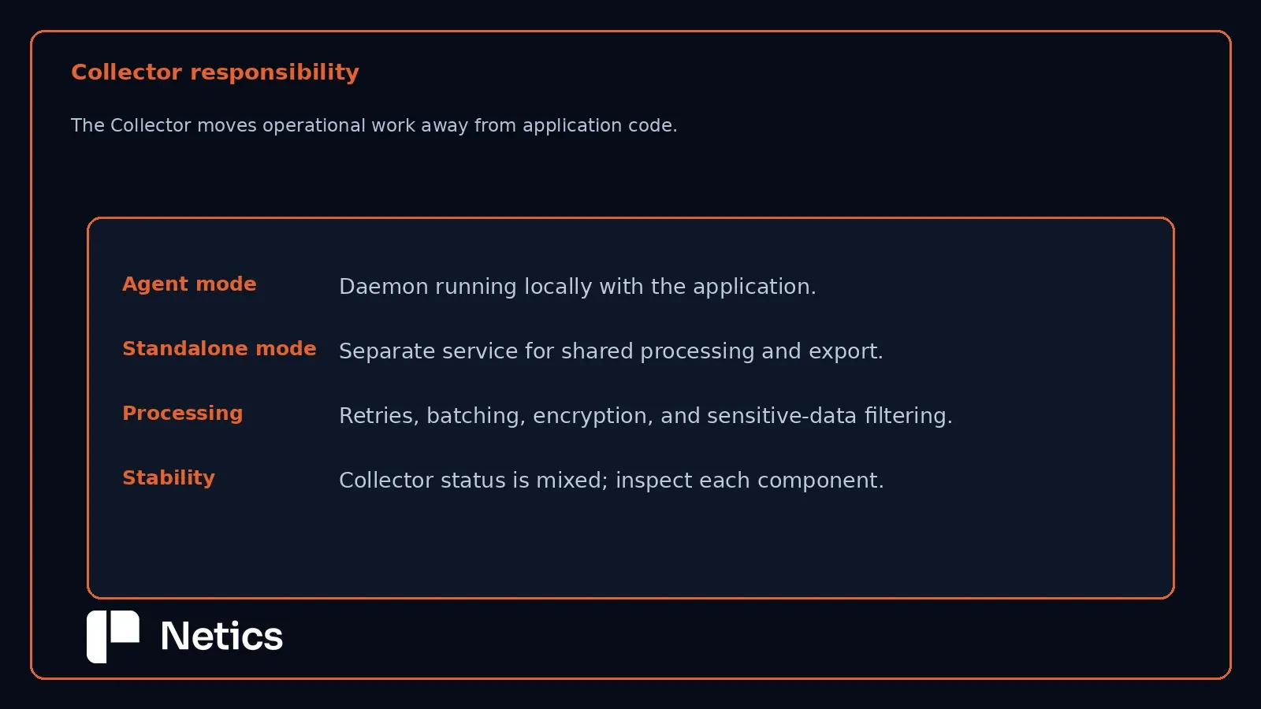Screen dimensions: 1261x709
Task: Click the 'Retries, batching, encryption' description
Action: point(645,416)
